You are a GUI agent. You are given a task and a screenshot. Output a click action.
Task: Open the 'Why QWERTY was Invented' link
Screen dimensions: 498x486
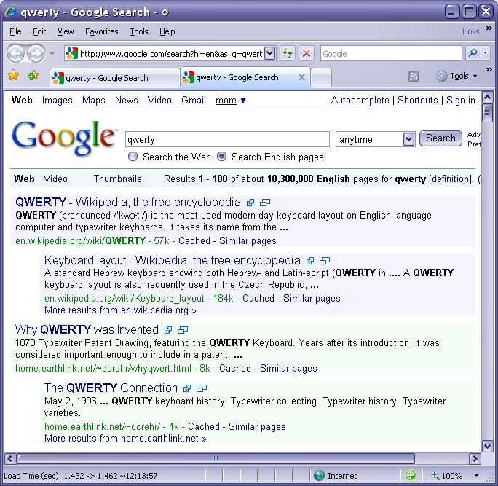[87, 330]
